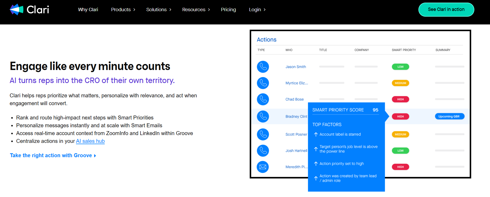Viewport: 490px width, 197px height.
Task: Click the up arrow beside Action priority set to high
Action: tap(316, 164)
